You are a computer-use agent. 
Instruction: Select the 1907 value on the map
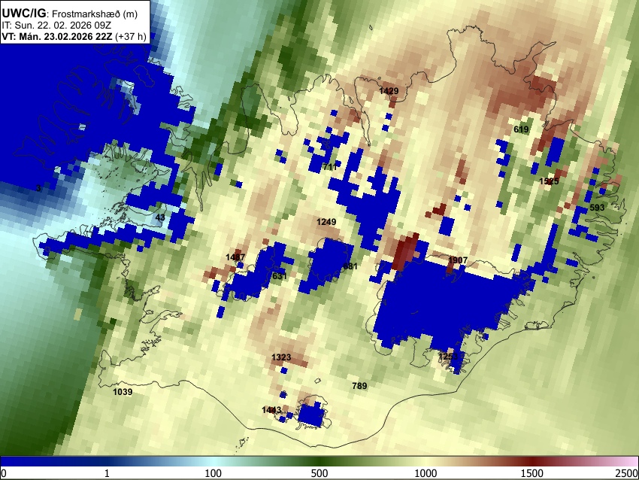(458, 260)
